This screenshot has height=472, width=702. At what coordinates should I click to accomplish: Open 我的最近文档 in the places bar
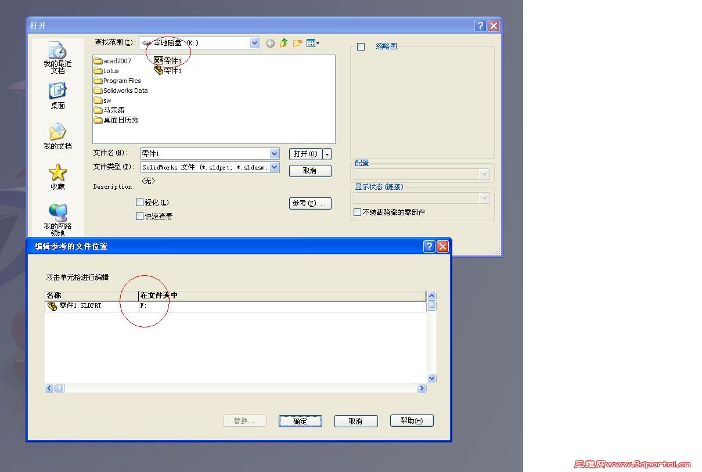click(x=57, y=57)
